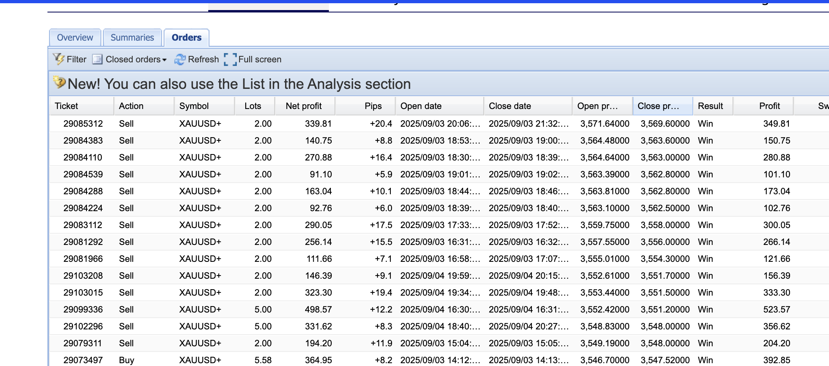Image resolution: width=829 pixels, height=366 pixels.
Task: Sort by Net profit column header
Action: (304, 106)
